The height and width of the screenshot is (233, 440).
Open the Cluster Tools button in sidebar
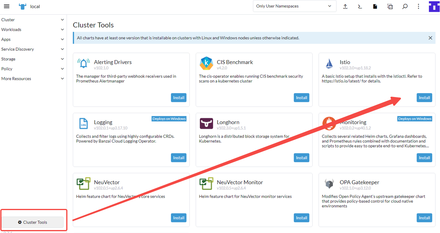tap(33, 222)
